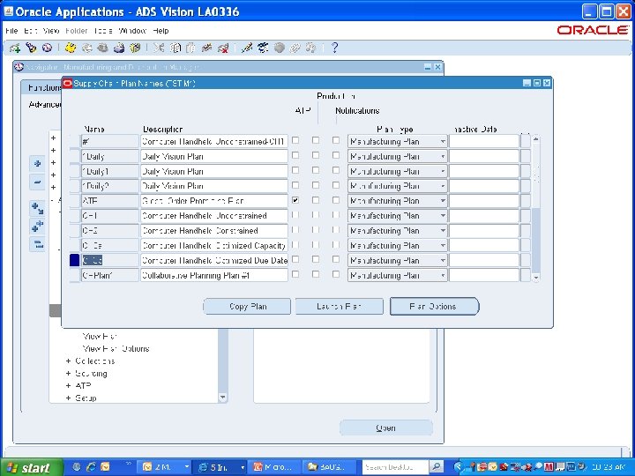Viewport: 635px width, 476px height.
Task: Click the New record toolbar icon
Action: coord(15,48)
